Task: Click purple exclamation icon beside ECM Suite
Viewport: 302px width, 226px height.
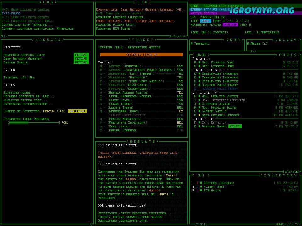Action: [x=197, y=191]
